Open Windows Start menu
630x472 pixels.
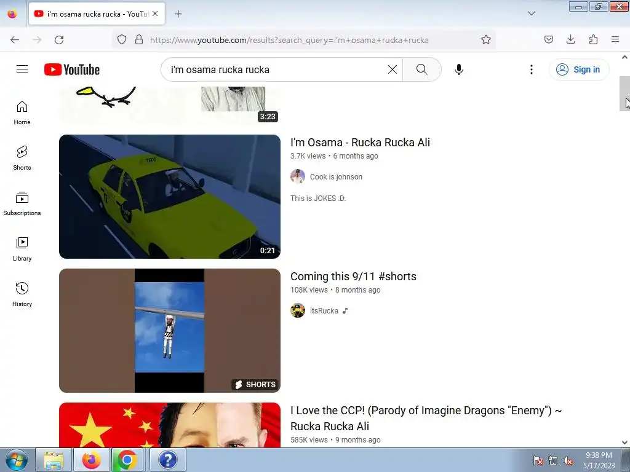point(17,460)
